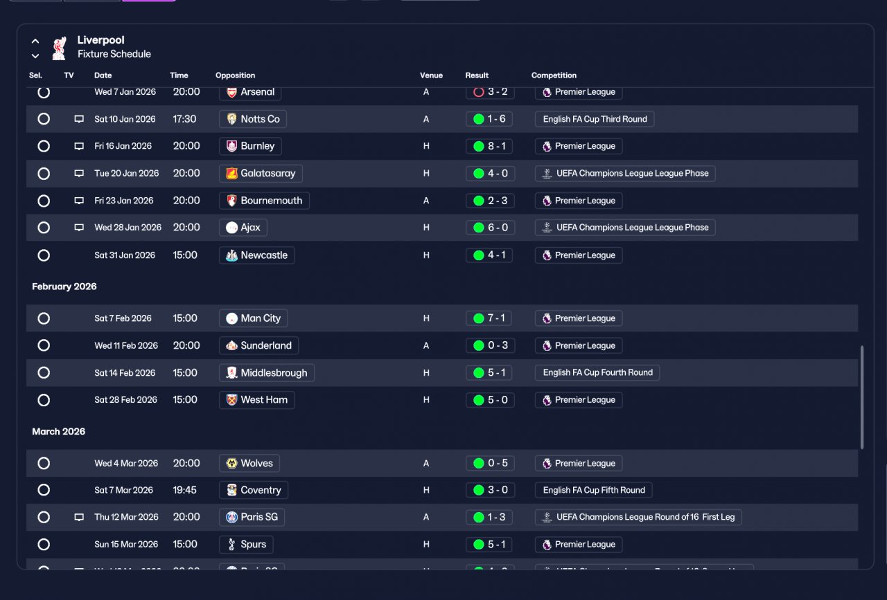Sort by the Competition column header
This screenshot has width=887, height=600.
554,75
